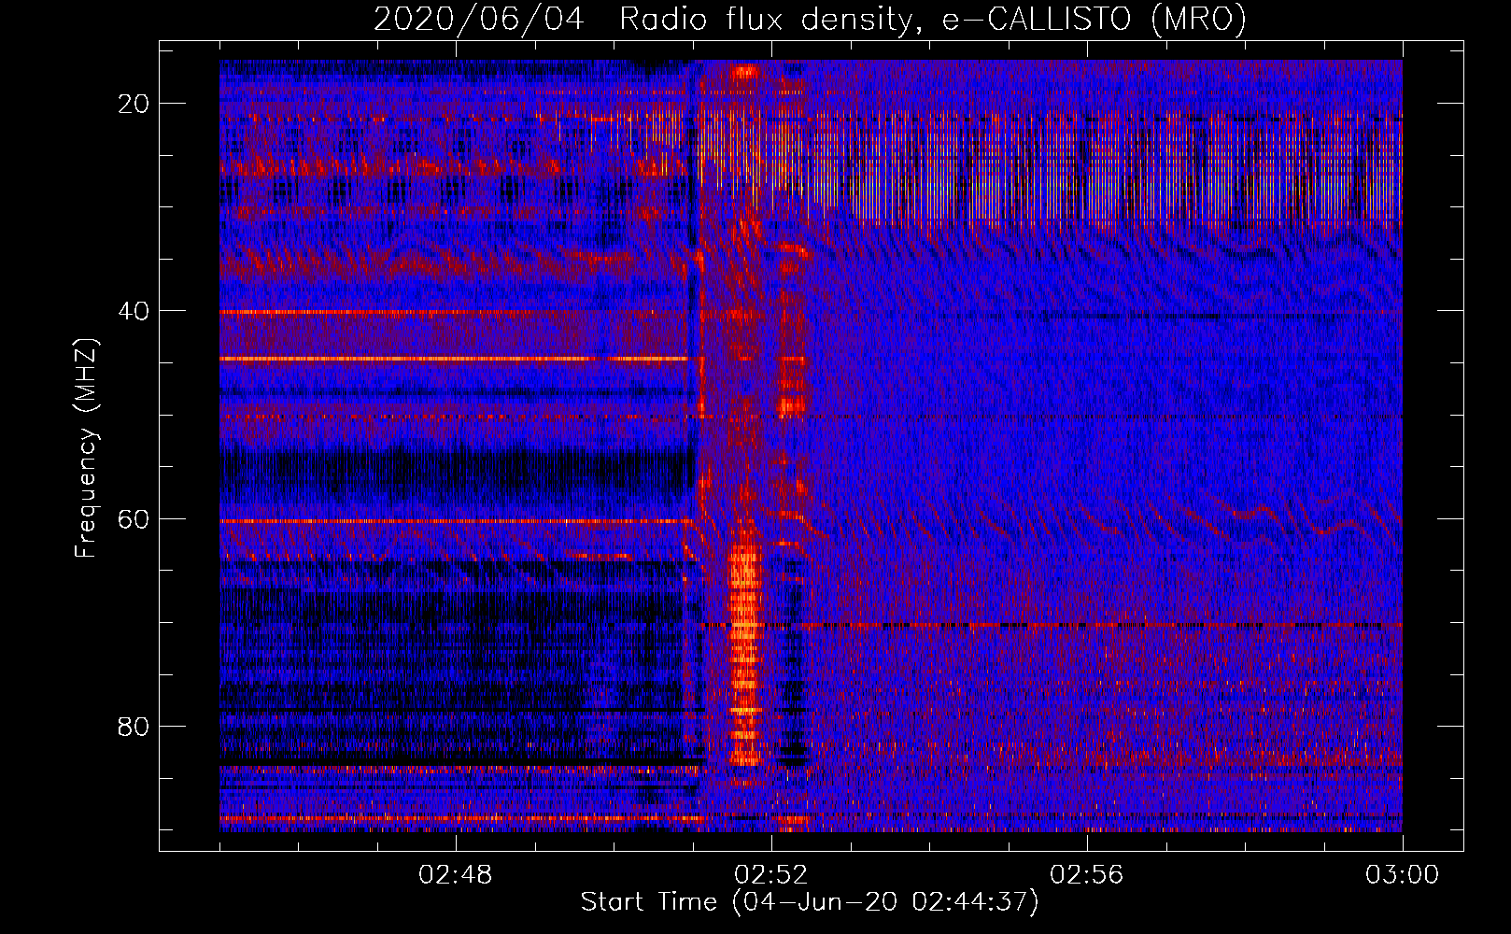The width and height of the screenshot is (1511, 934).
Task: Click the 03:00 time tick label
Action: pyautogui.click(x=1403, y=875)
